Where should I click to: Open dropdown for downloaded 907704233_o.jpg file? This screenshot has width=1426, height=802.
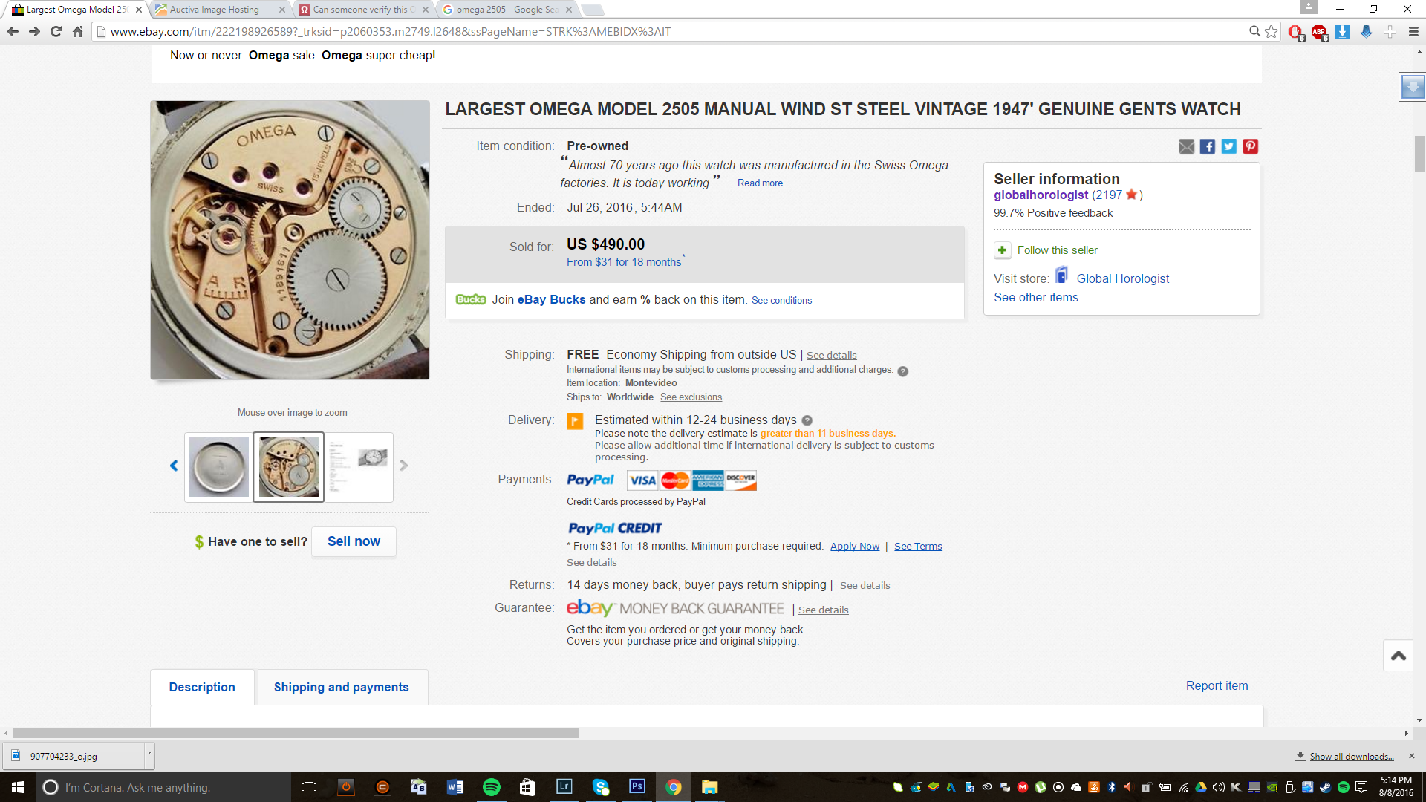149,754
